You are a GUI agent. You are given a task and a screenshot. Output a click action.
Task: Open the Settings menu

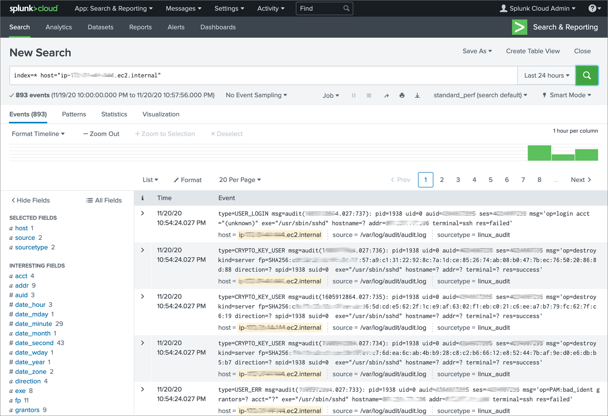click(x=229, y=8)
